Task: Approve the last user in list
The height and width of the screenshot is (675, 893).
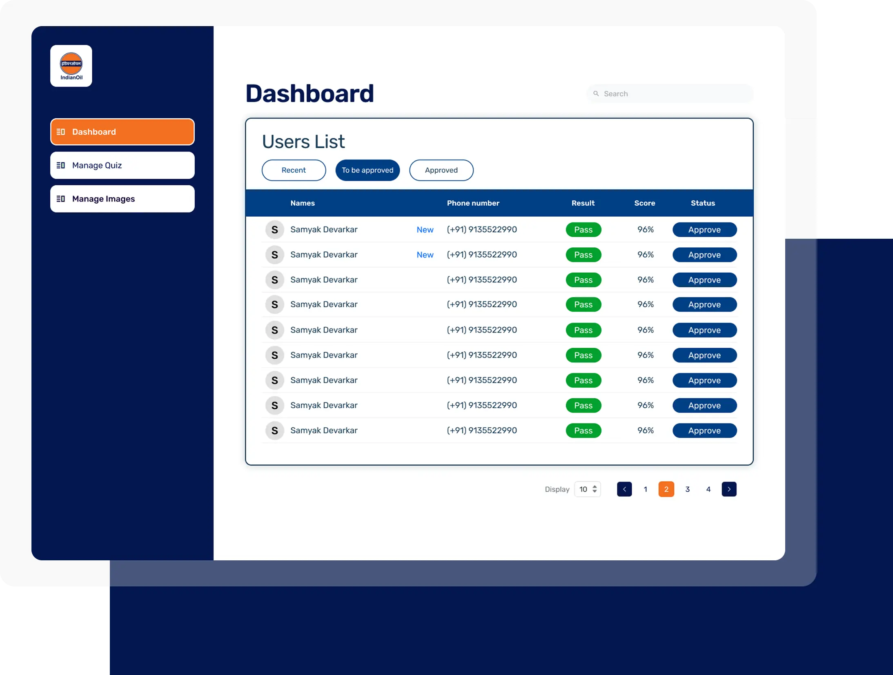Action: pyautogui.click(x=704, y=431)
